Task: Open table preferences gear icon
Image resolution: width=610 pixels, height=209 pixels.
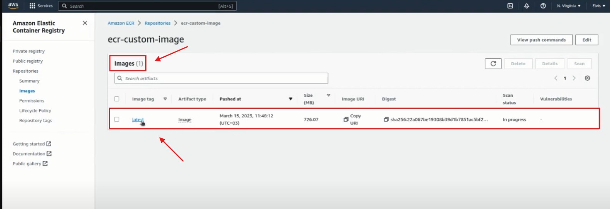Action: 587,78
